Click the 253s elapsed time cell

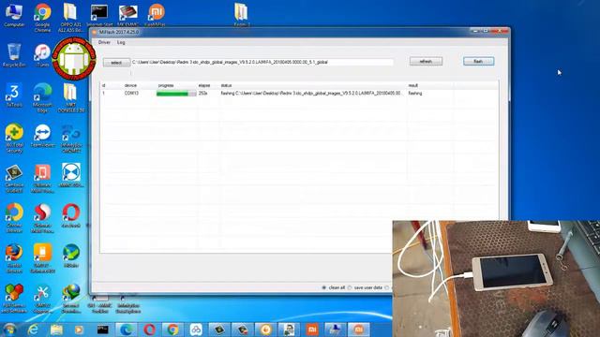pos(202,94)
